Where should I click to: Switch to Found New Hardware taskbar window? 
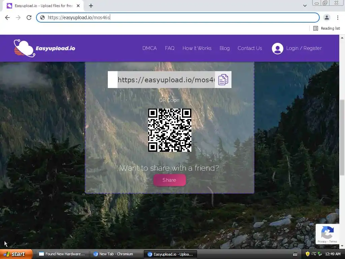pyautogui.click(x=62, y=254)
